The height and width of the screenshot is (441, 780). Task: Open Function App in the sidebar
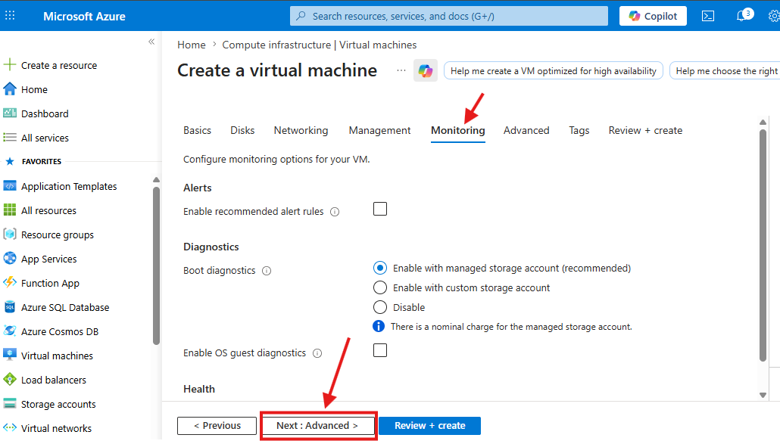tap(50, 283)
